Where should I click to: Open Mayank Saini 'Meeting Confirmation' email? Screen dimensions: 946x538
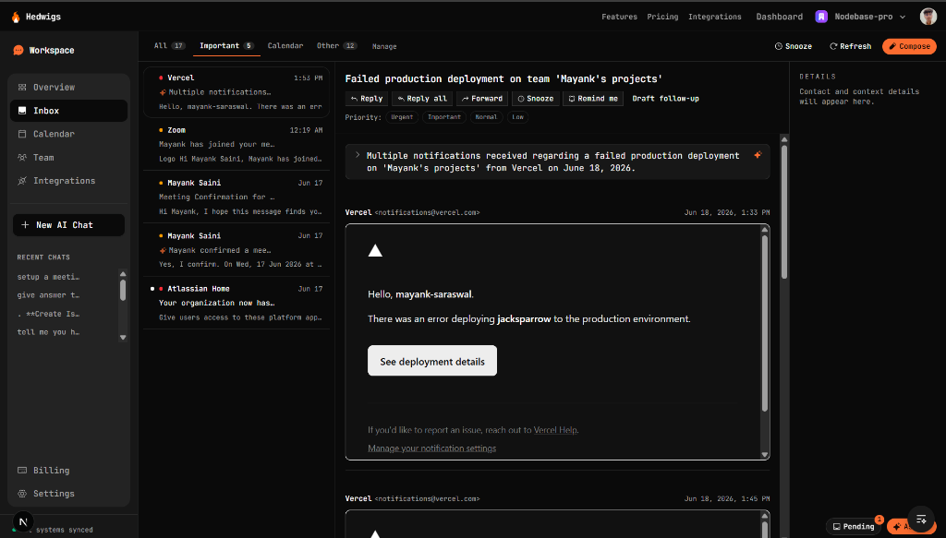pos(236,197)
